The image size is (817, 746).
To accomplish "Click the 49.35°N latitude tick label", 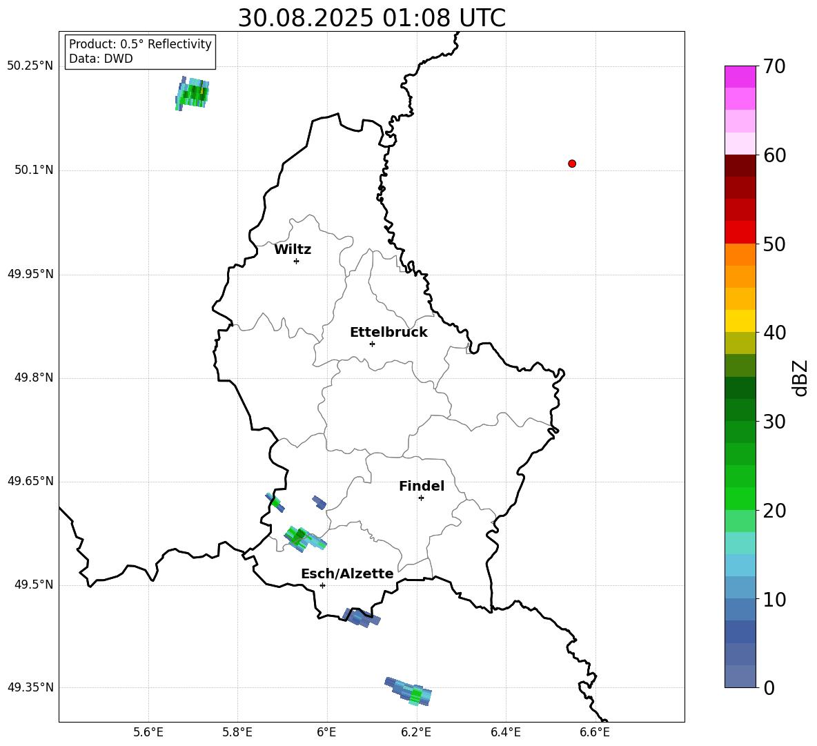I will pos(30,687).
